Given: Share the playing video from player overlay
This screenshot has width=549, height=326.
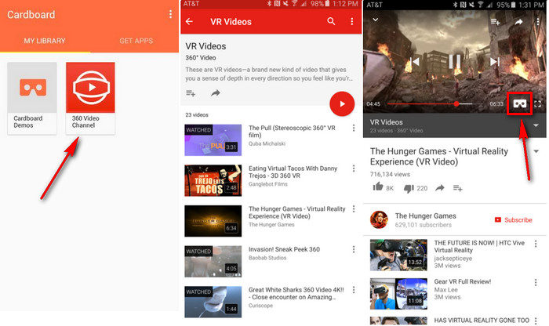Looking at the screenshot, I should click(x=518, y=22).
